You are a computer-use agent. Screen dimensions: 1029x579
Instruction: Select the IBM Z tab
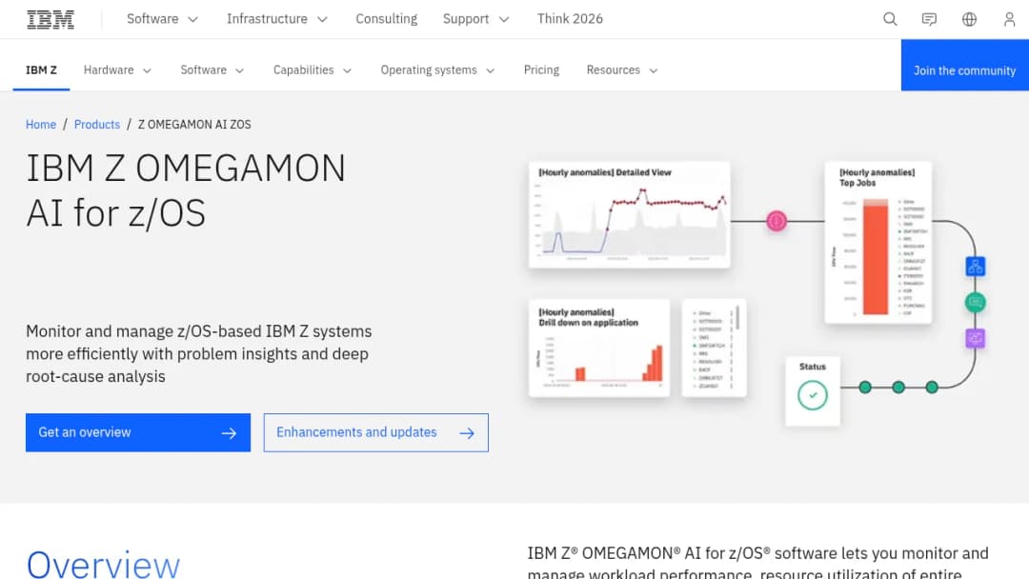tap(41, 70)
